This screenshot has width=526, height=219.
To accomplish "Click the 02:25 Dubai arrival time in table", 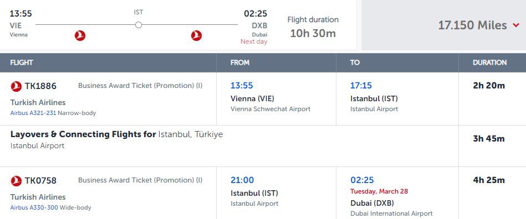I will (x=362, y=180).
